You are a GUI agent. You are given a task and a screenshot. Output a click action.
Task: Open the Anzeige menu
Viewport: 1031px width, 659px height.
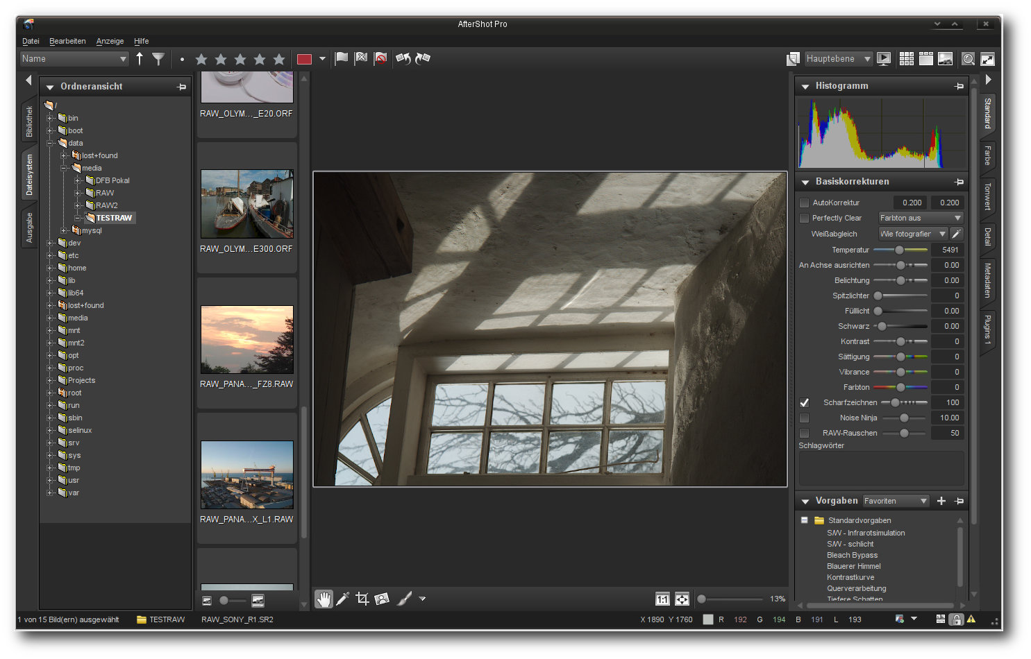110,41
